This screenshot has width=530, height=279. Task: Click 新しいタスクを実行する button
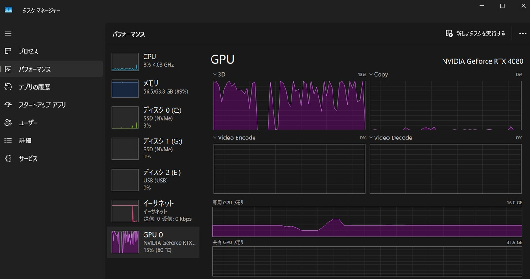(x=475, y=34)
